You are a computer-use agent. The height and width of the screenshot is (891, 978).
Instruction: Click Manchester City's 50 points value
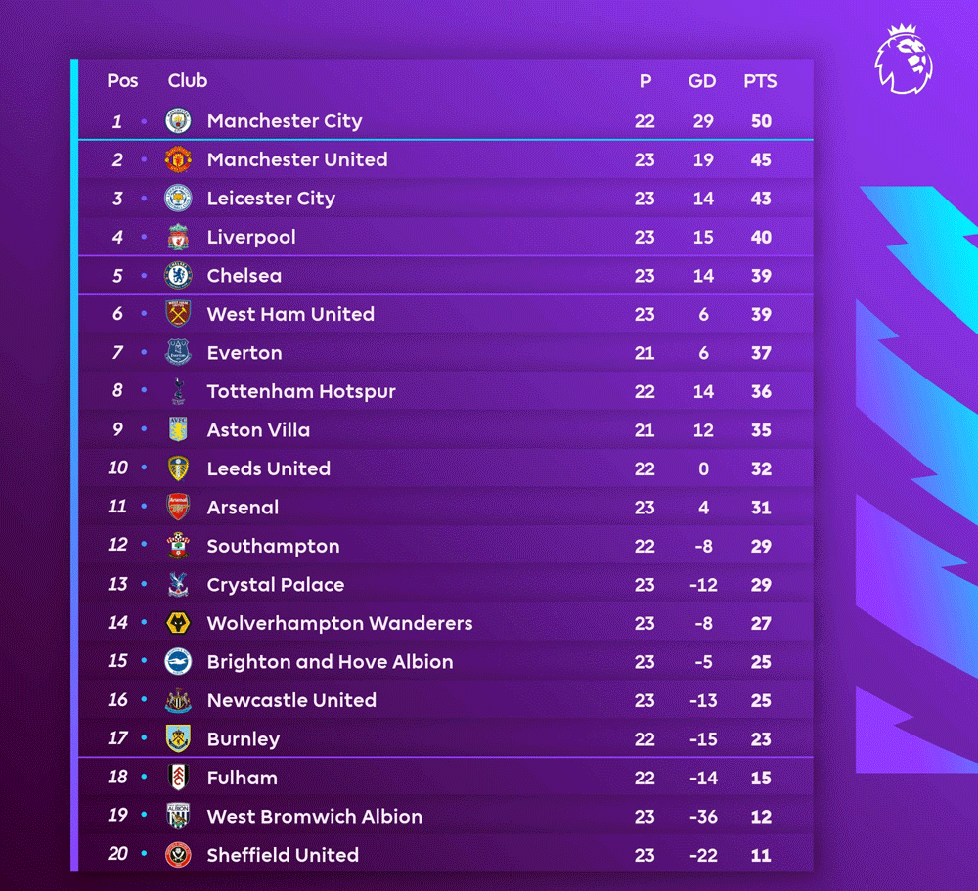(761, 121)
